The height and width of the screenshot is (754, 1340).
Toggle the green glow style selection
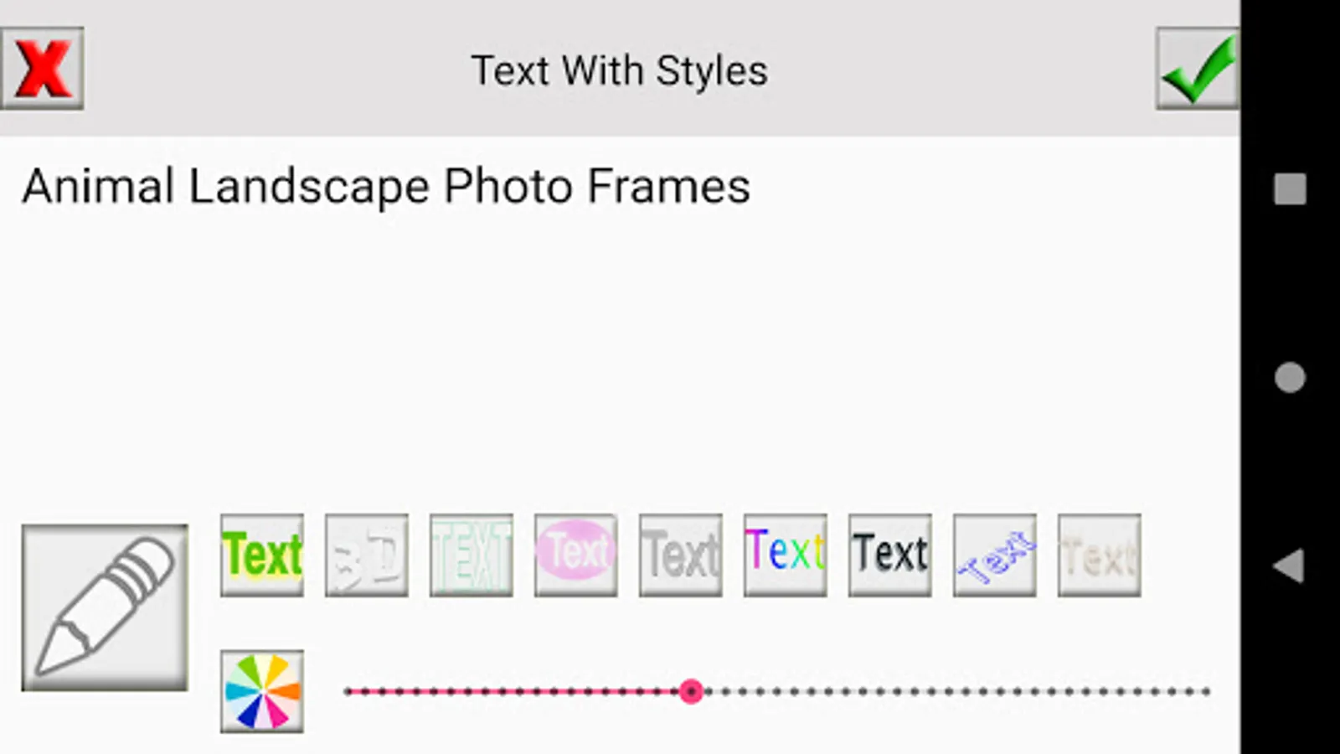tap(260, 553)
